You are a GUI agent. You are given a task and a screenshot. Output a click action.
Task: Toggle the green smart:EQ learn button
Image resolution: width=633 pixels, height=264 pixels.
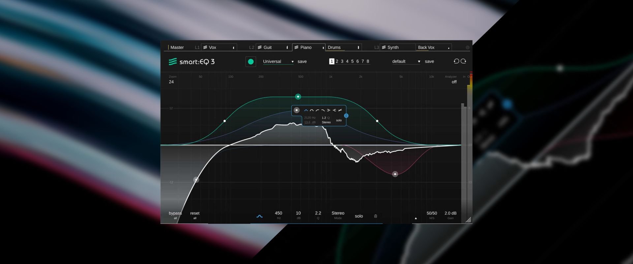tap(251, 61)
